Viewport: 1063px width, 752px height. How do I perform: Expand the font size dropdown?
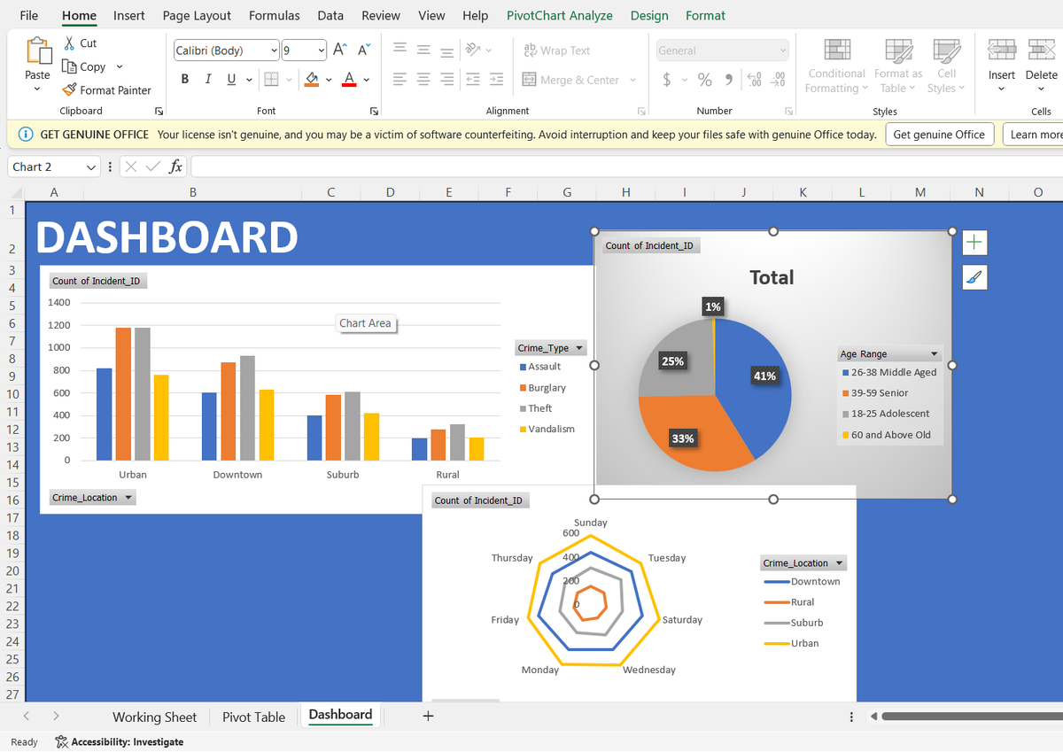[322, 50]
